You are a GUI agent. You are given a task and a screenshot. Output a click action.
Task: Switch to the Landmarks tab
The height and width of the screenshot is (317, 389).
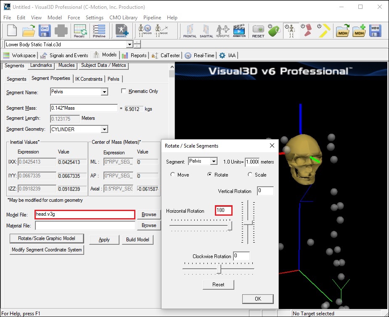[41, 65]
